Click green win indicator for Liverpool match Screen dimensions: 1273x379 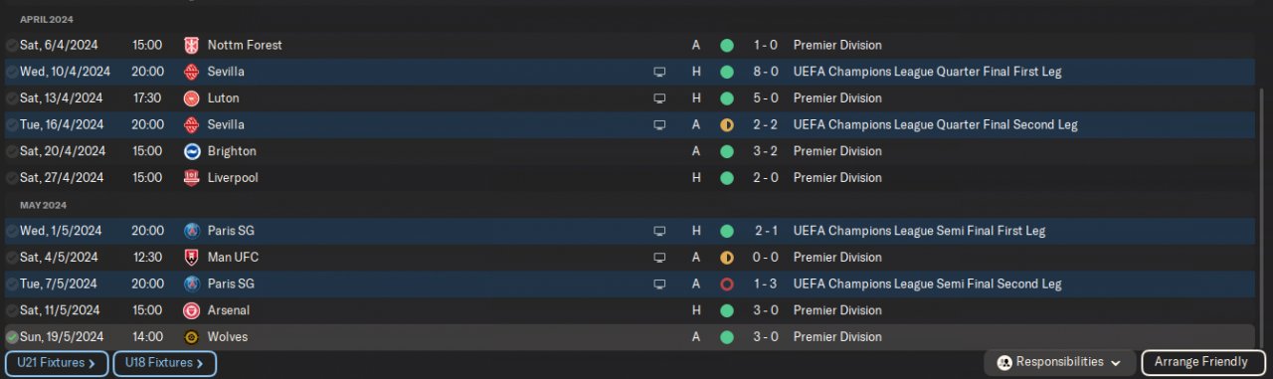click(727, 177)
